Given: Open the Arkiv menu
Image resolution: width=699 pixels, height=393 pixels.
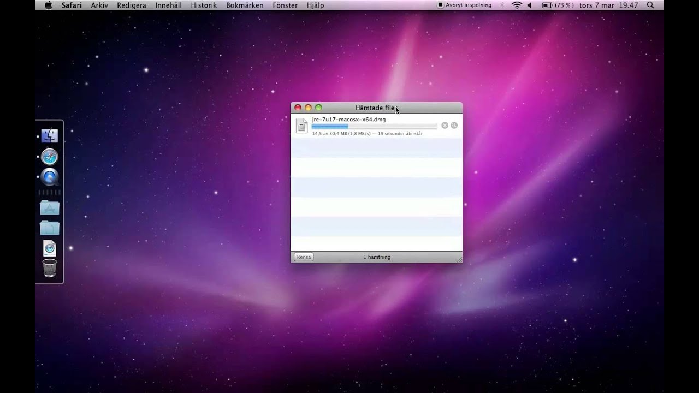Looking at the screenshot, I should coord(99,5).
